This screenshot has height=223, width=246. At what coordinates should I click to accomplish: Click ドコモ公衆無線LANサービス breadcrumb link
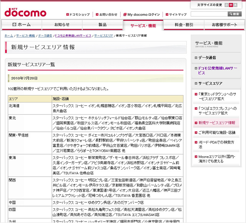tap(73, 36)
